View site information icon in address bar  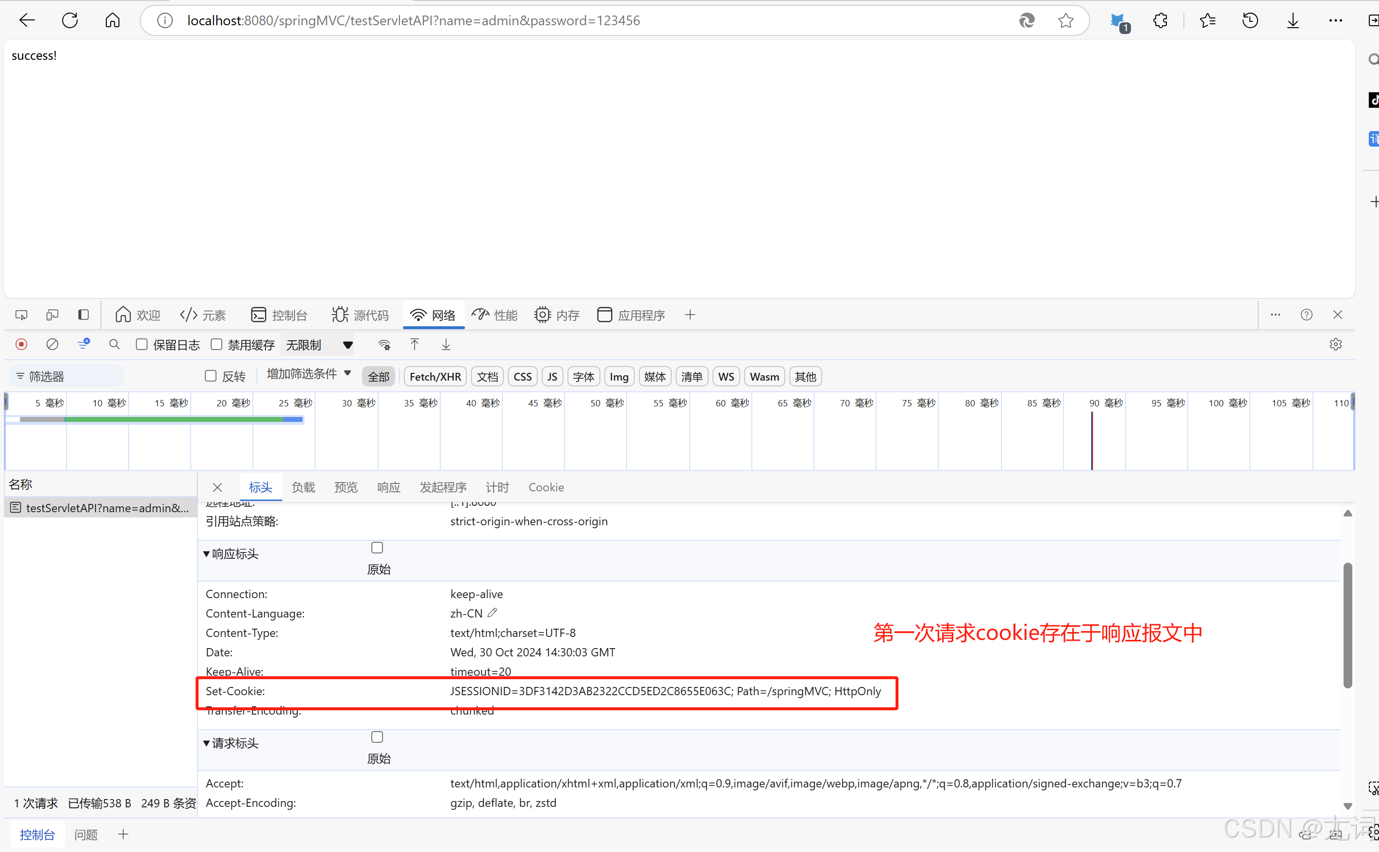coord(165,21)
